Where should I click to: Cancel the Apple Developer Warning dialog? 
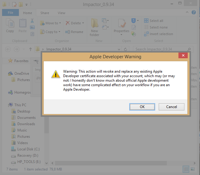172,107
